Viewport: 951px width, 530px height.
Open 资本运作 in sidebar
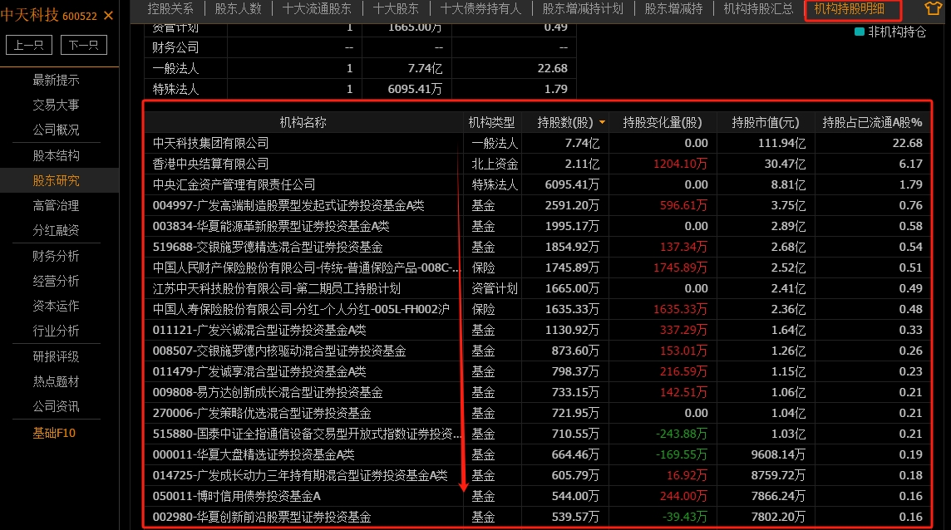56,307
